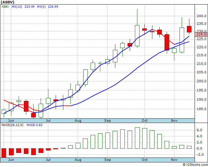Select the green ABBV legend label
The width and height of the screenshot is (208, 167).
tap(5, 7)
